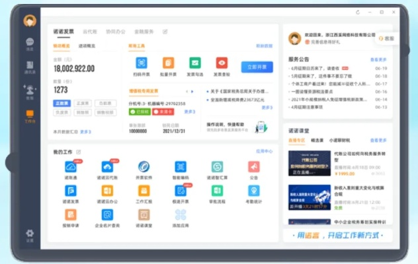
Task: Open 企业名片查询 business card lookup
Action: pyautogui.click(x=107, y=214)
